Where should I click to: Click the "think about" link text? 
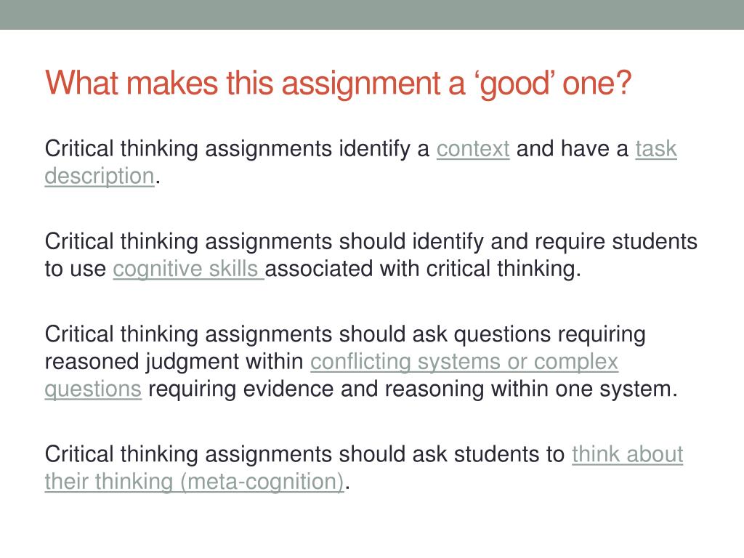pyautogui.click(x=627, y=455)
